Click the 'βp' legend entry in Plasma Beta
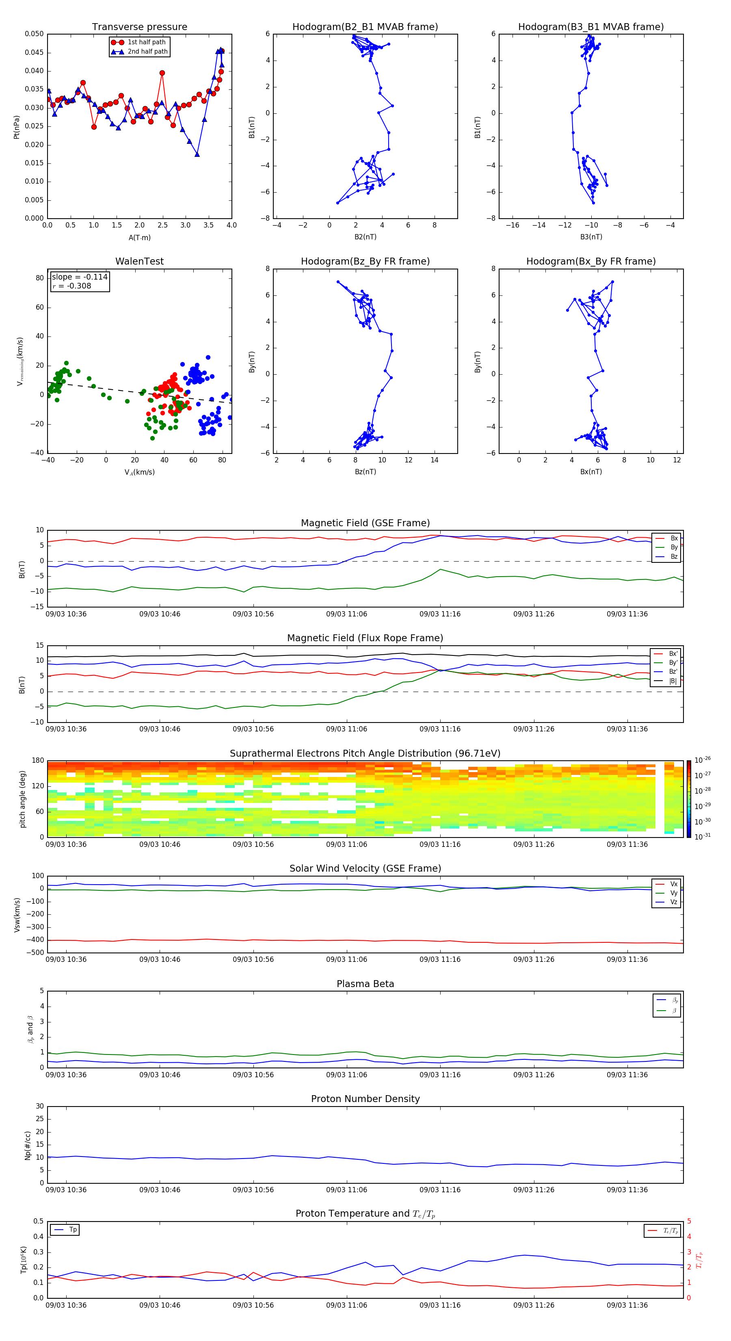Image resolution: width=731 pixels, height=1341 pixels. click(x=668, y=1000)
